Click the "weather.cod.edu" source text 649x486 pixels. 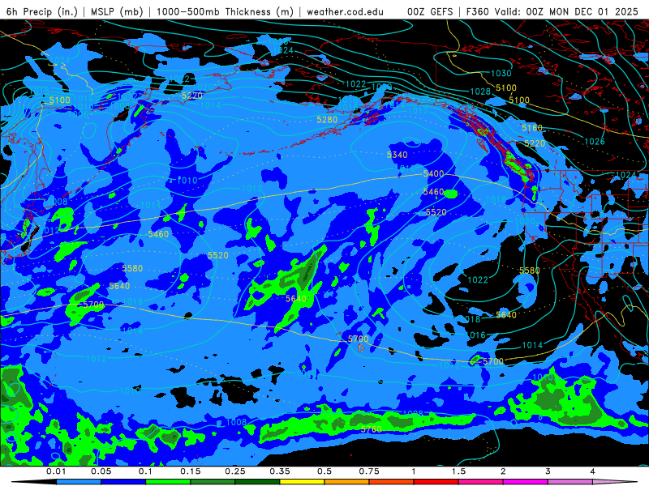coord(345,11)
